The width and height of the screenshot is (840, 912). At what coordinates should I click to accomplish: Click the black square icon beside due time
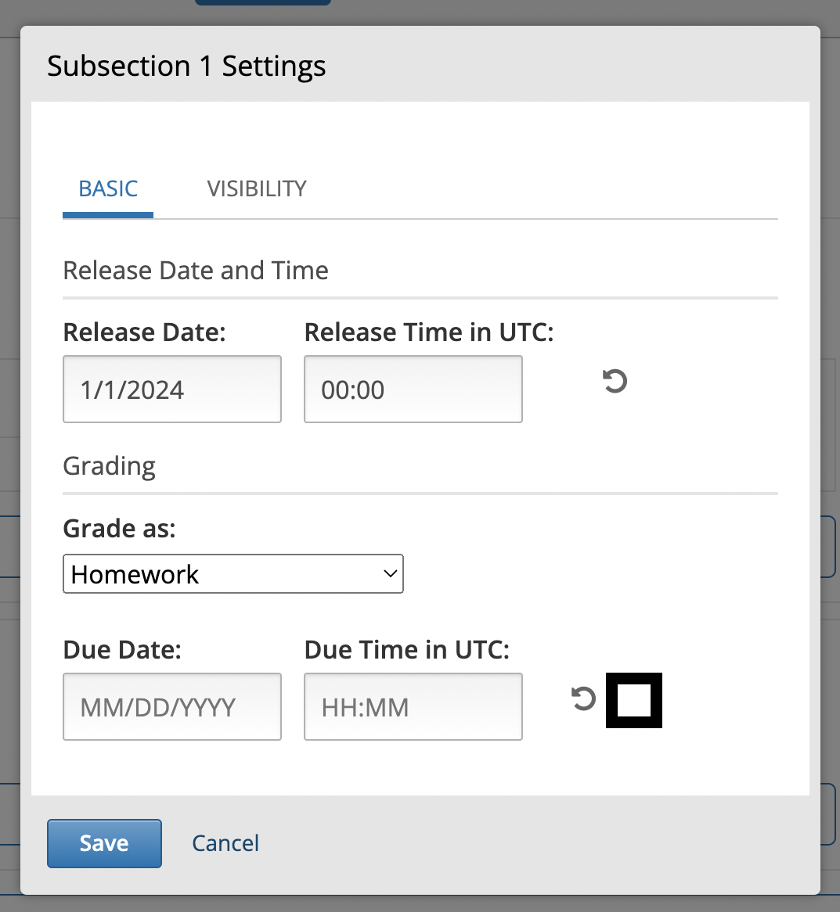pos(633,700)
